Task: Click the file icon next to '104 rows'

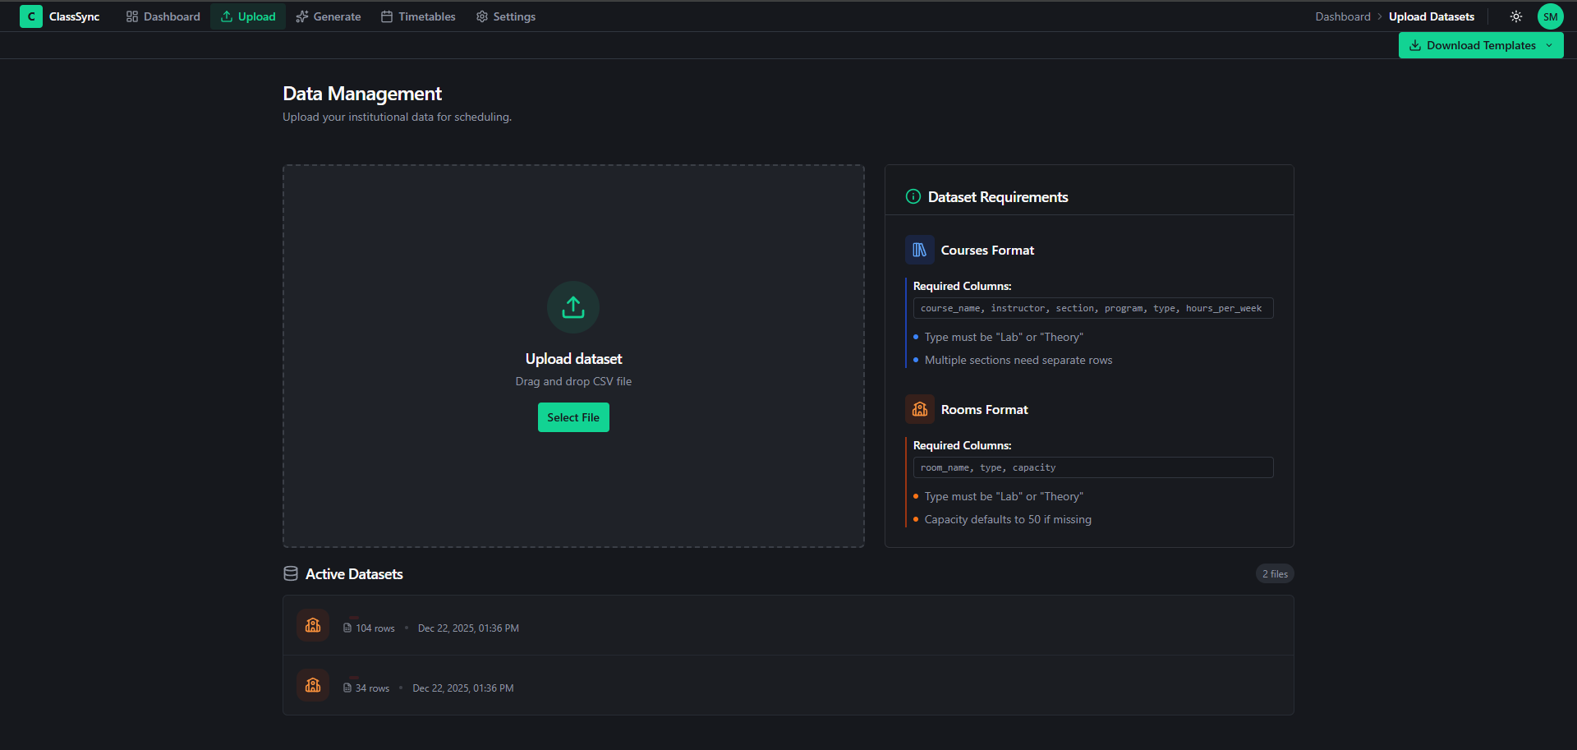Action: (x=347, y=628)
